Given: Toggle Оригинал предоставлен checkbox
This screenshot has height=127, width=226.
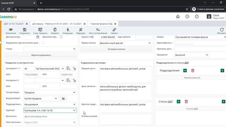Looking at the screenshot, I should 61,37.
